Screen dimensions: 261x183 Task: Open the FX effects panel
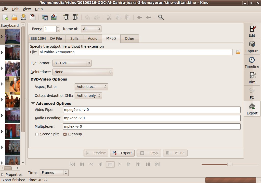252,94
